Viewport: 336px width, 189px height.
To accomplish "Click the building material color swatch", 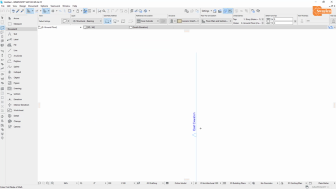I will tap(180, 21).
